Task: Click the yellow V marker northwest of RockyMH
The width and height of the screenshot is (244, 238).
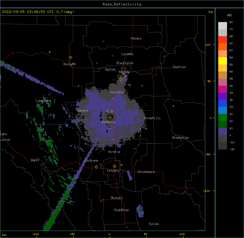Action: [50, 52]
